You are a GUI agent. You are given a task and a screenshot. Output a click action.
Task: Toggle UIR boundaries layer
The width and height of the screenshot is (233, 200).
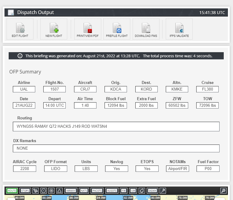click(x=133, y=191)
